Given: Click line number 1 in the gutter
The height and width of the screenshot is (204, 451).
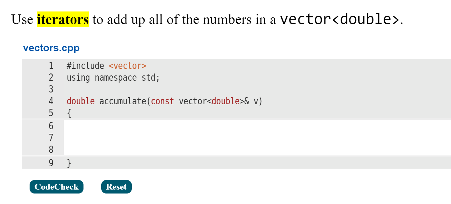Looking at the screenshot, I should tap(51, 66).
